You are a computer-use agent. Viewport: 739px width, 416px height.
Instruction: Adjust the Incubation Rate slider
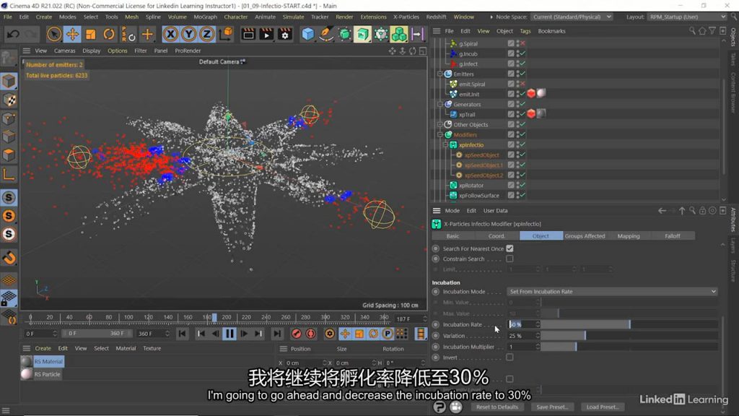click(x=629, y=324)
